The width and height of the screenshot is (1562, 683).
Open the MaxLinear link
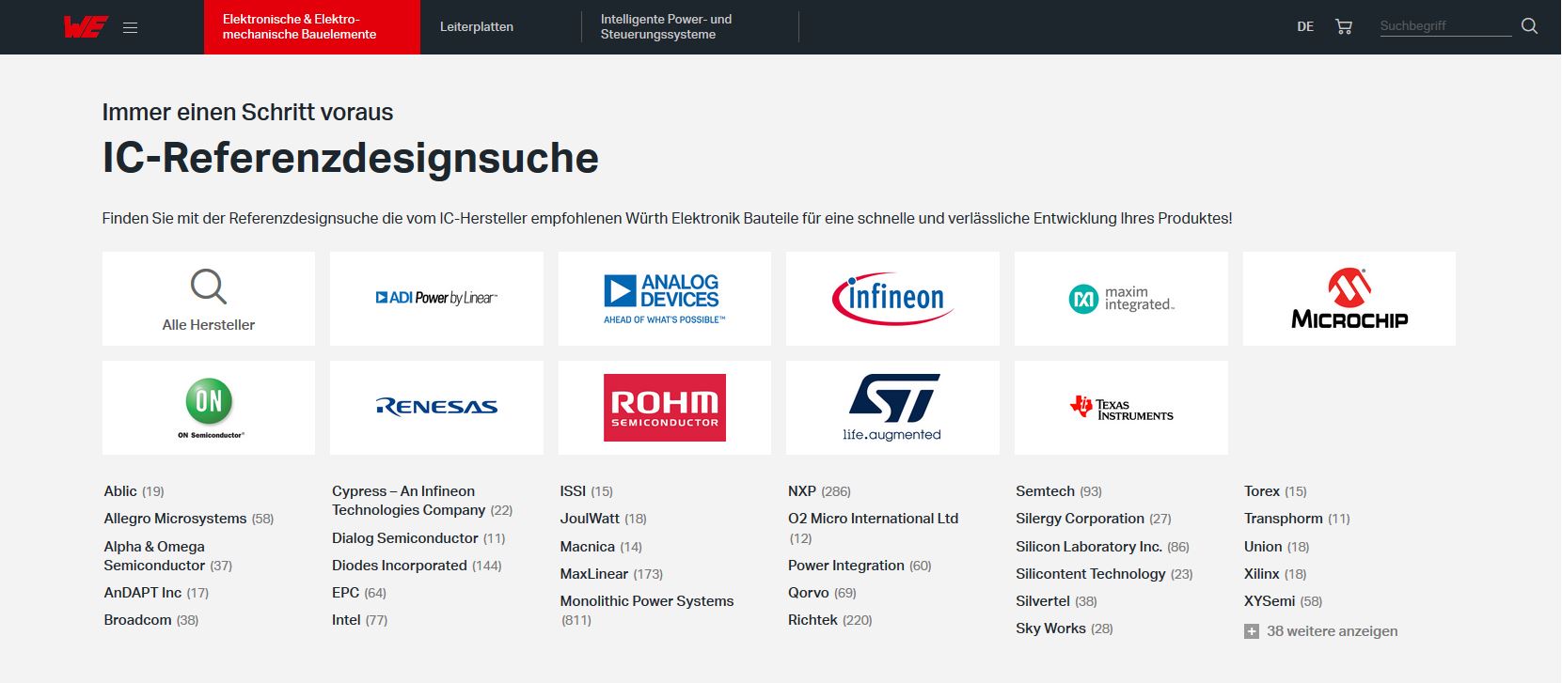[594, 574]
